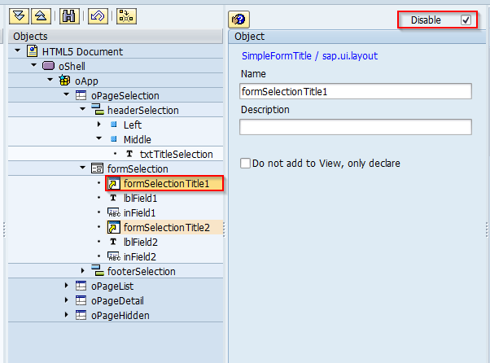This screenshot has width=490, height=363.
Task: Enable 'Do not add to View, only declare'
Action: (246, 164)
